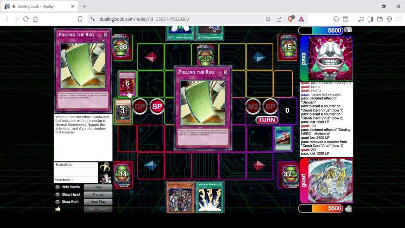Click the banished pile showing 6 cards

click(127, 84)
